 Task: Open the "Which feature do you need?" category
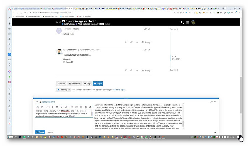[x=88, y=24]
